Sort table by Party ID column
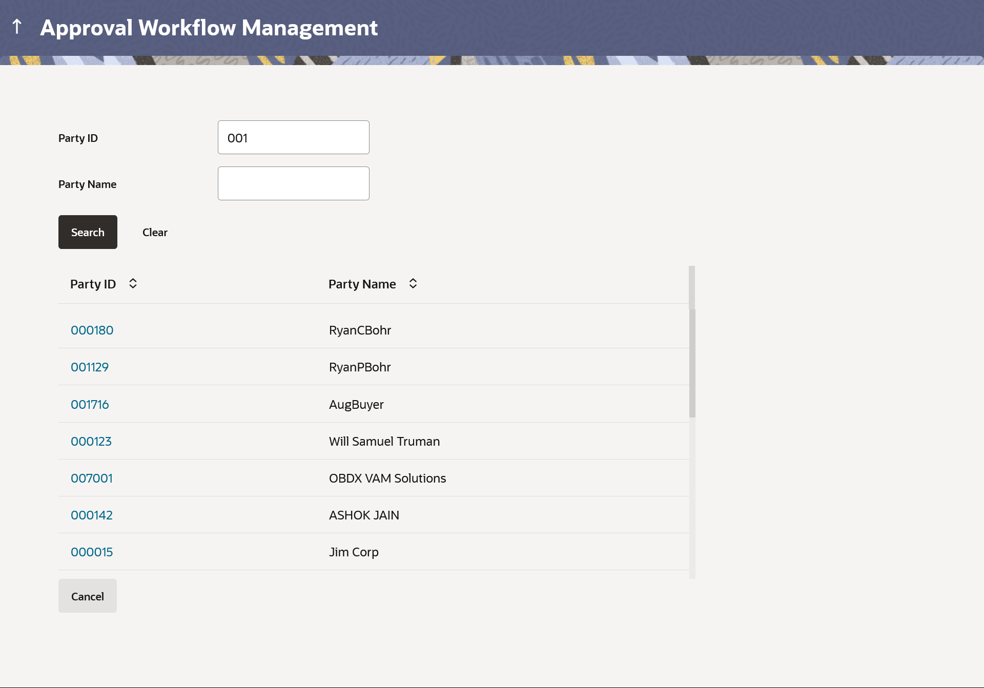 point(133,284)
